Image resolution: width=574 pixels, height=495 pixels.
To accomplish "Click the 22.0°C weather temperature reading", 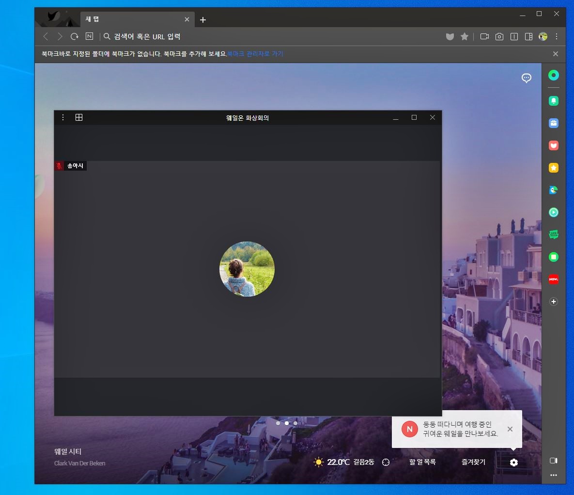I will pos(338,462).
